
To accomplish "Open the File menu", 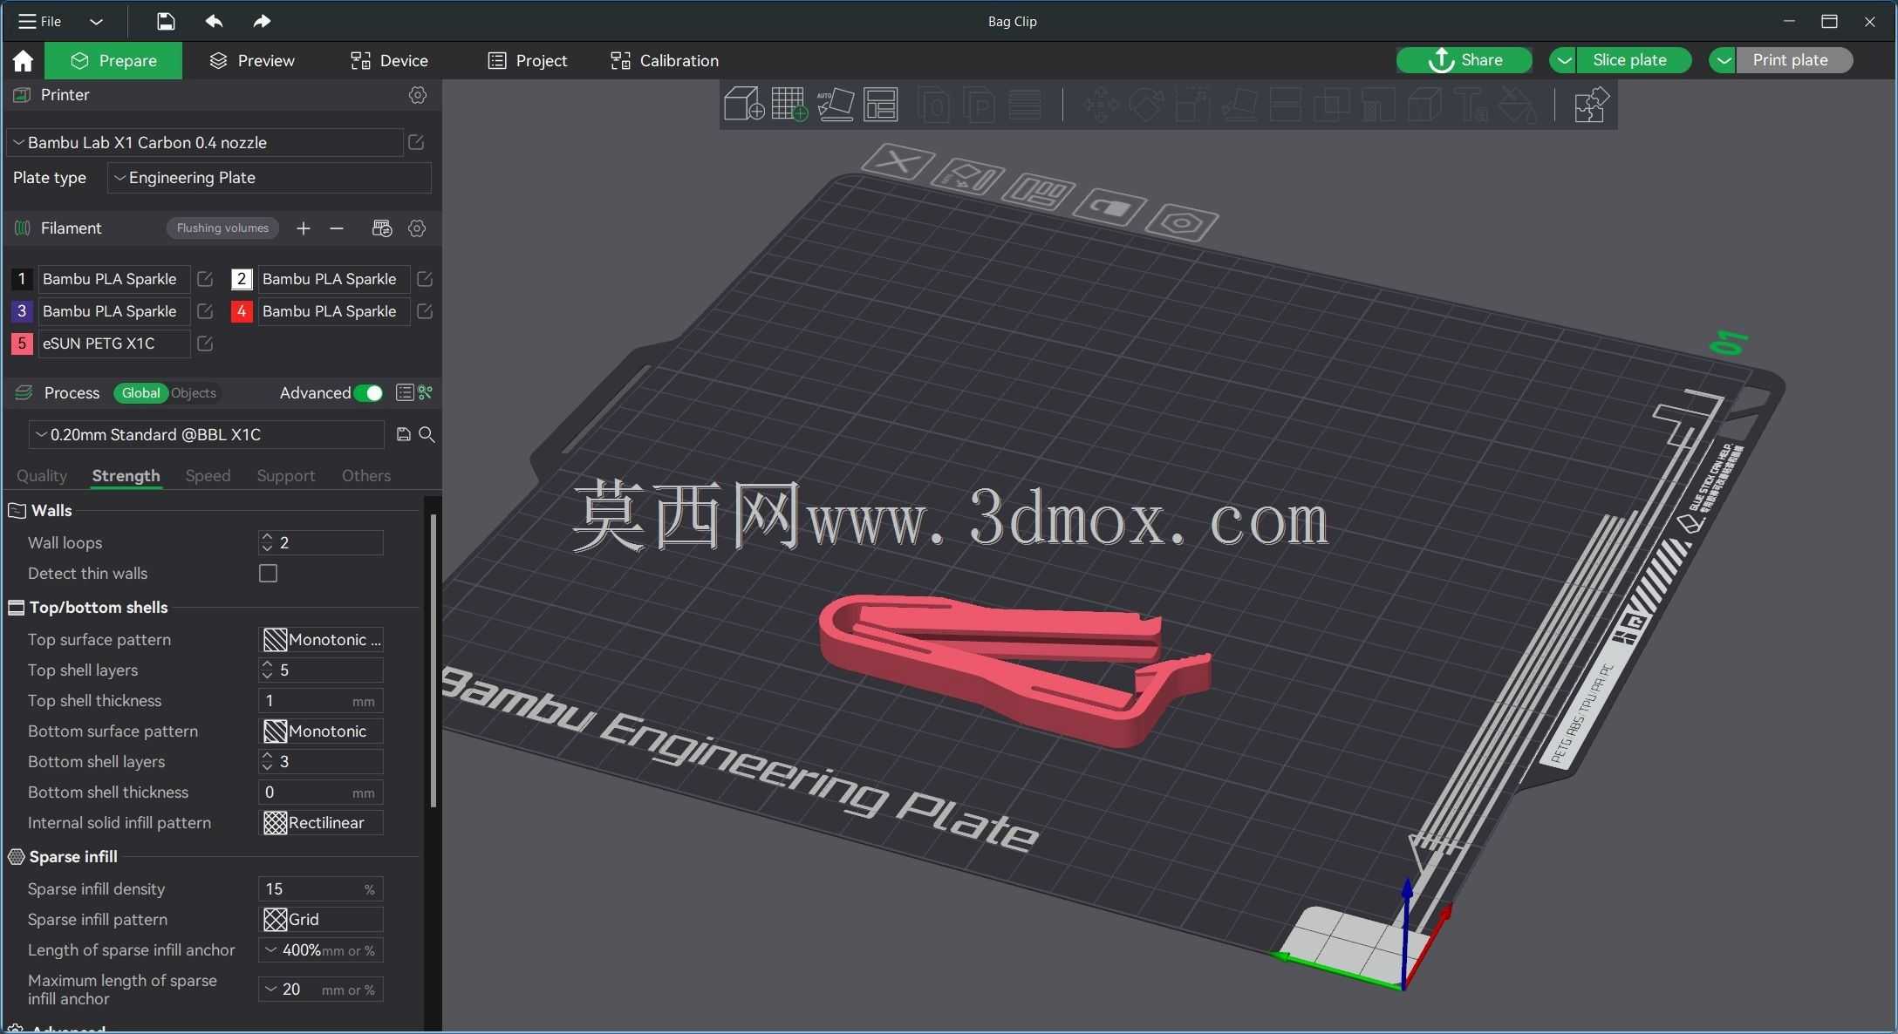I will (x=41, y=21).
